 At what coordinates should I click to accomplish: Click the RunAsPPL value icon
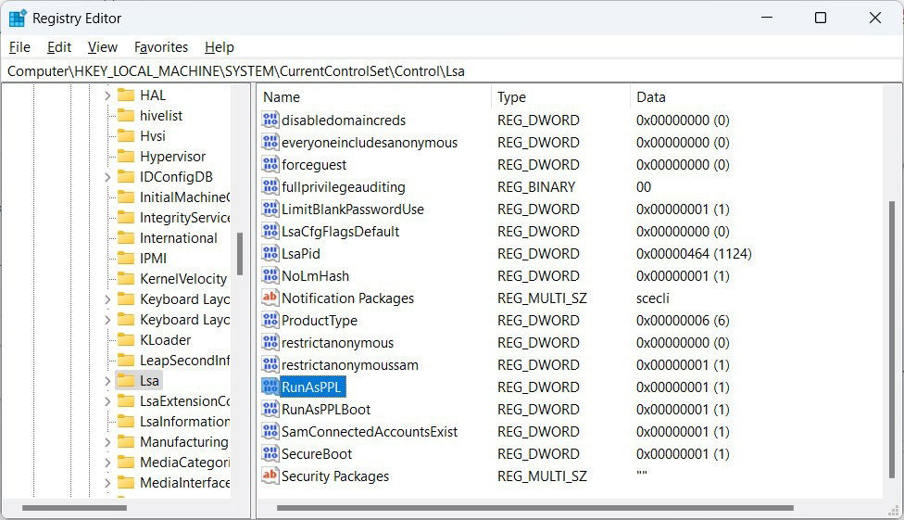pos(270,387)
